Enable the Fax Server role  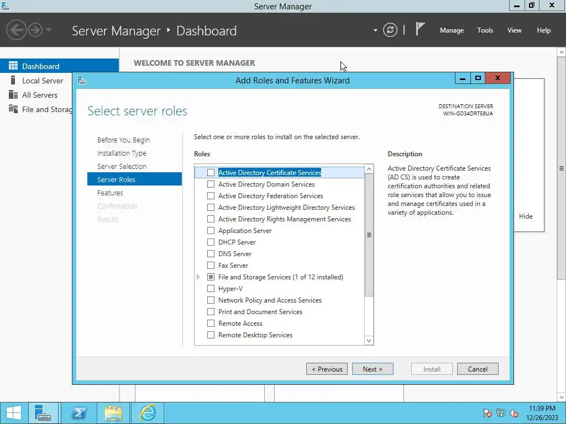(x=211, y=266)
